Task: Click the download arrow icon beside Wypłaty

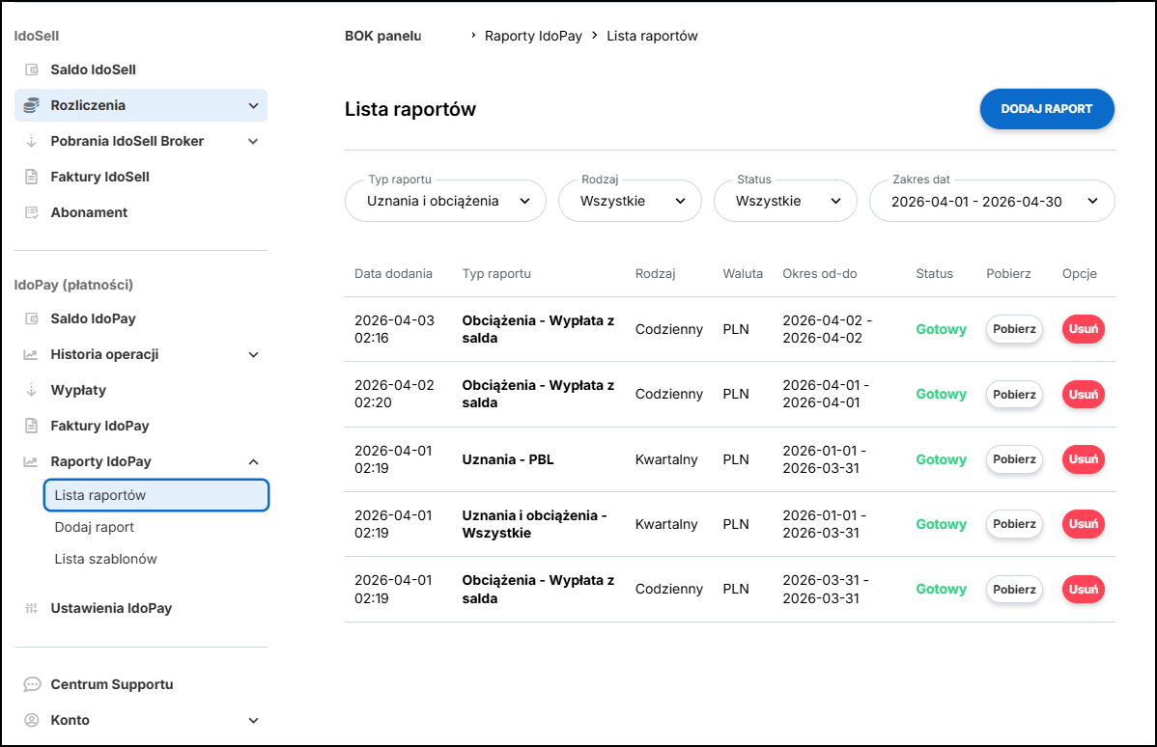Action: (x=32, y=390)
